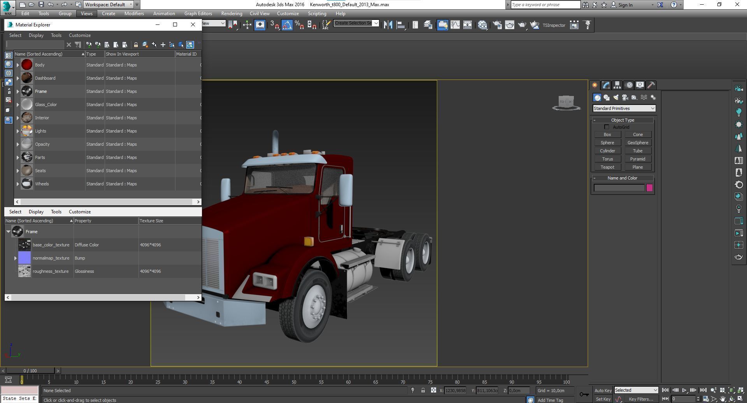
Task: Open Render Setup teapot icon
Action: click(x=497, y=25)
